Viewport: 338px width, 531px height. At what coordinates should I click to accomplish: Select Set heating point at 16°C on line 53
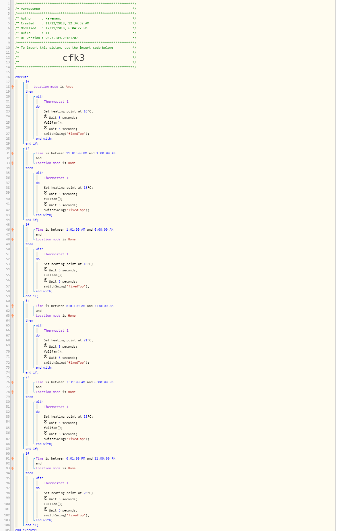point(68,264)
